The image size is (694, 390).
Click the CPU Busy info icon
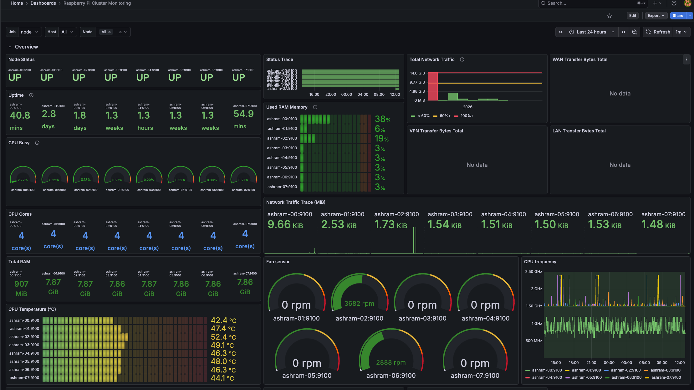tap(37, 143)
